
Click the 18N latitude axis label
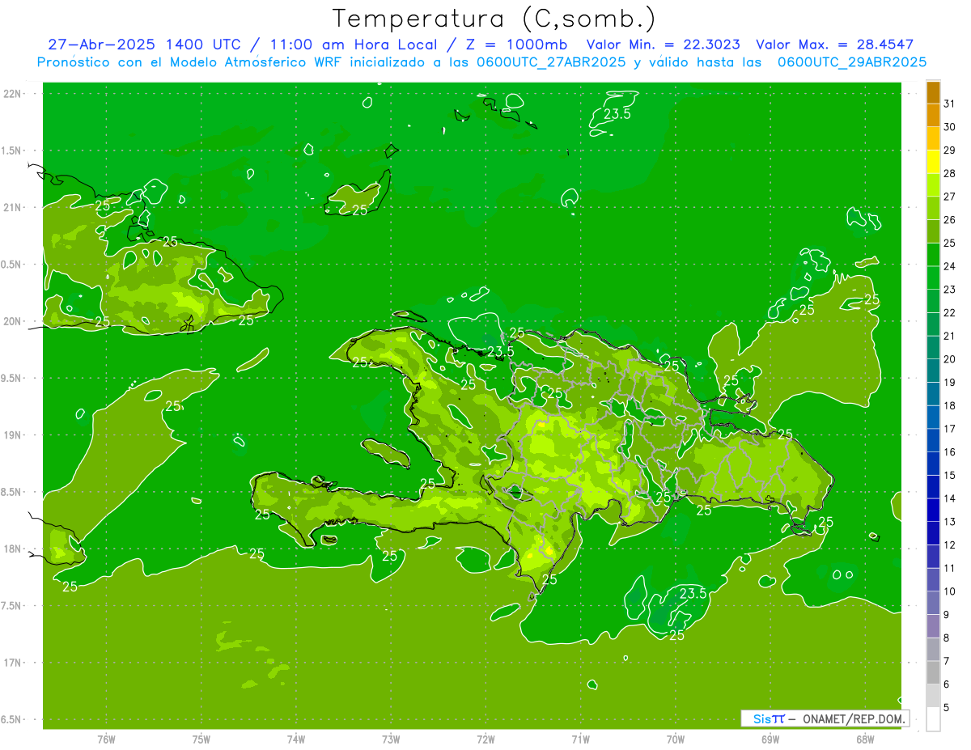click(x=12, y=549)
